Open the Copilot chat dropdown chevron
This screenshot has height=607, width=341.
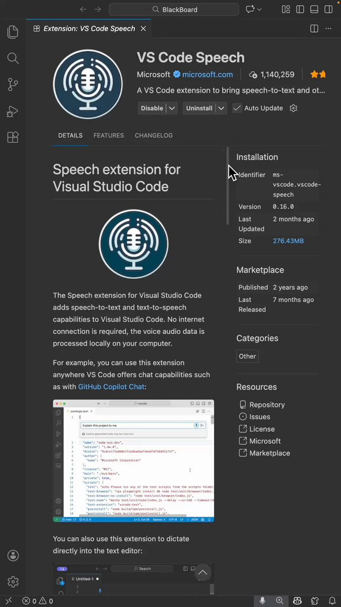(260, 9)
